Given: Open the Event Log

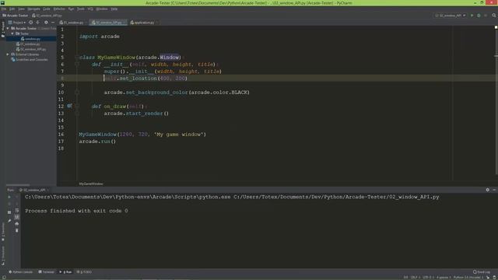Looking at the screenshot, I should coord(482,272).
